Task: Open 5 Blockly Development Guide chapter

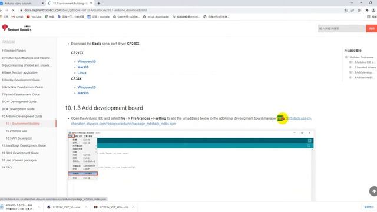Action: click(x=21, y=80)
